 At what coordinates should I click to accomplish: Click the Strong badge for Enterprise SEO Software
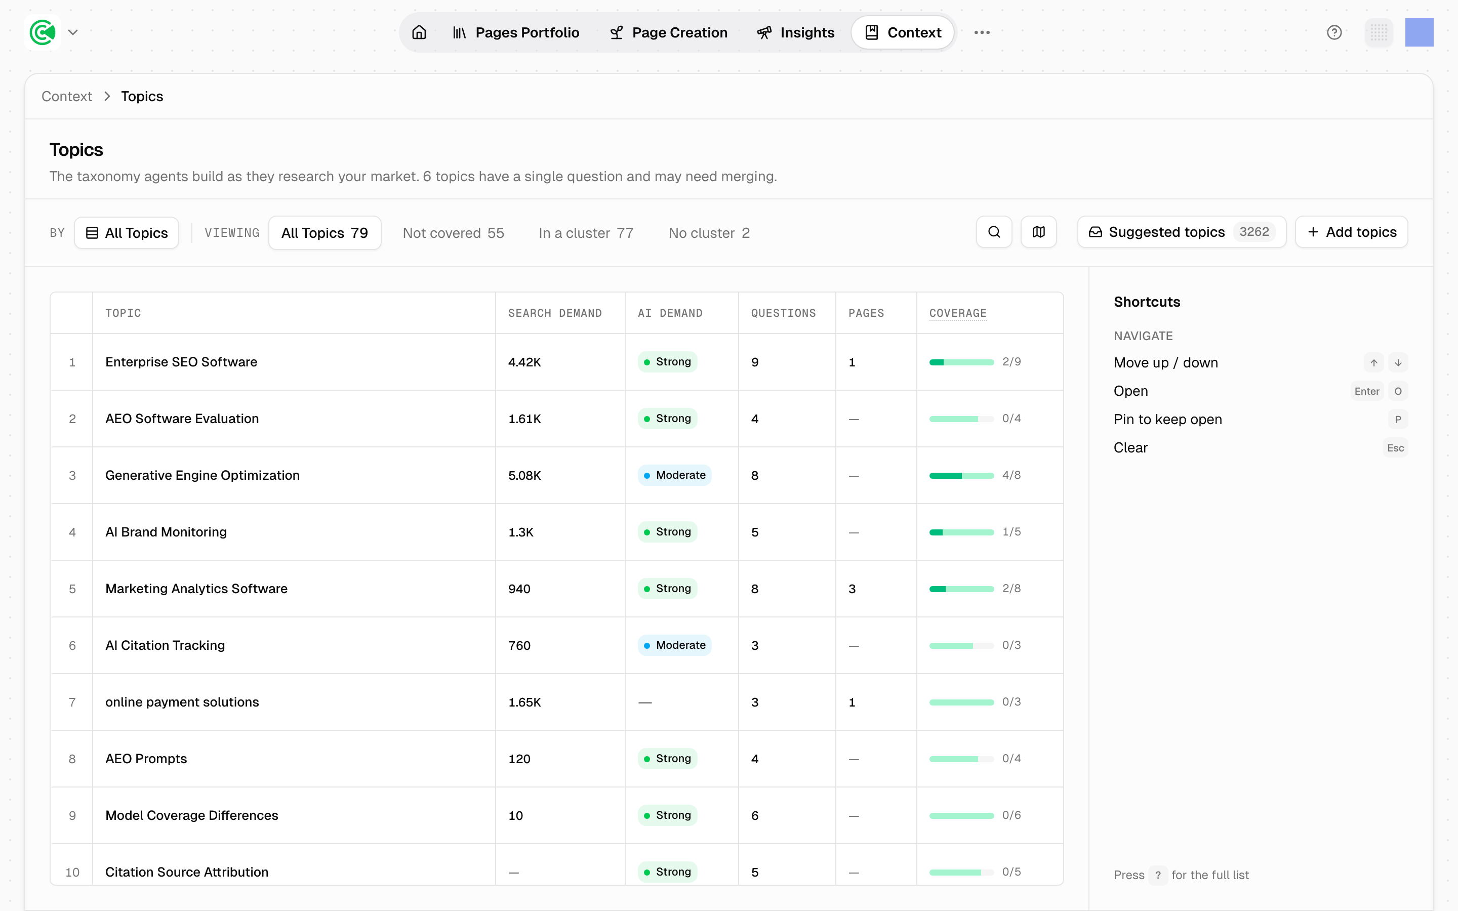[x=668, y=362]
